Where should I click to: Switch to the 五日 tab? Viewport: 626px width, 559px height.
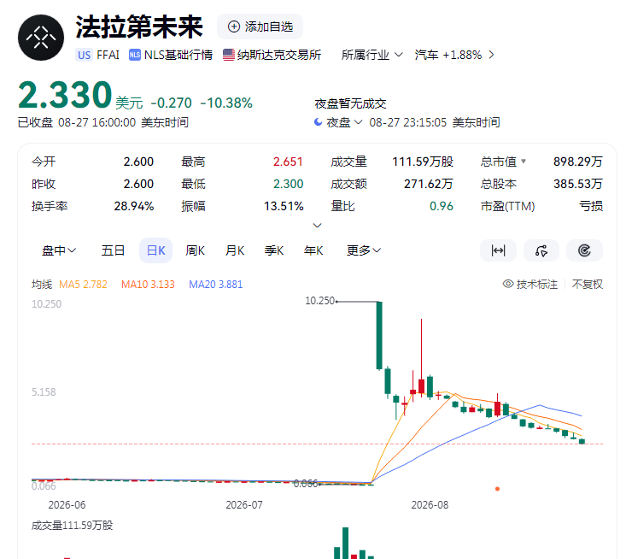113,250
